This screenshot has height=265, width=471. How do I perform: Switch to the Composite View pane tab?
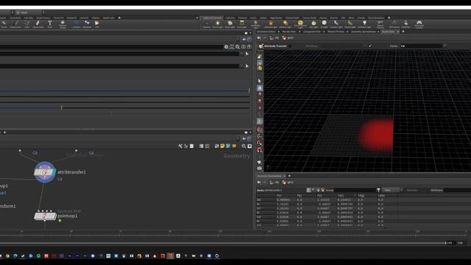point(312,32)
